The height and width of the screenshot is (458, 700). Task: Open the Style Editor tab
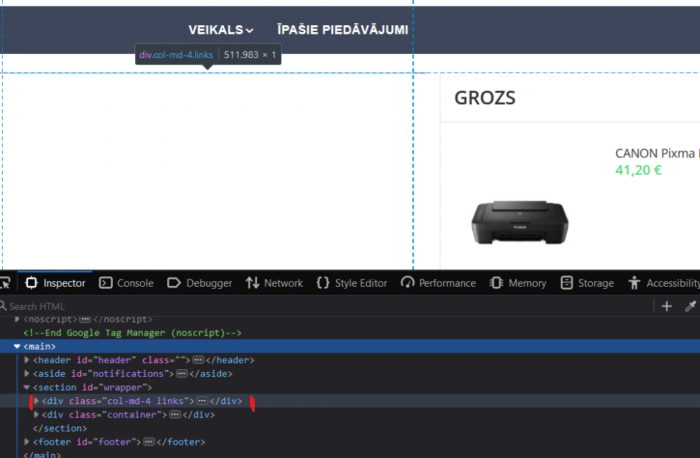pyautogui.click(x=352, y=282)
